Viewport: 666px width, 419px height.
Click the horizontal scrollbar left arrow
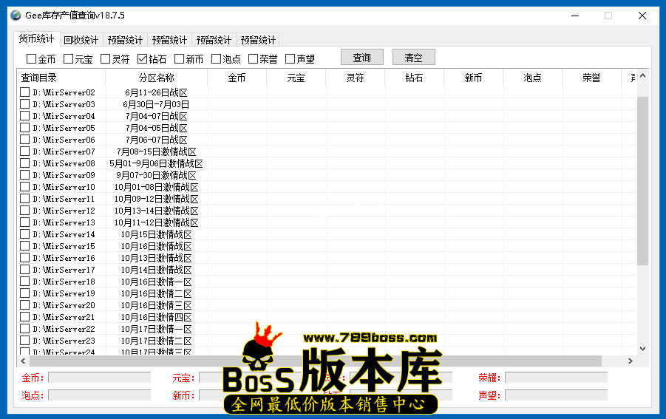pos(23,361)
